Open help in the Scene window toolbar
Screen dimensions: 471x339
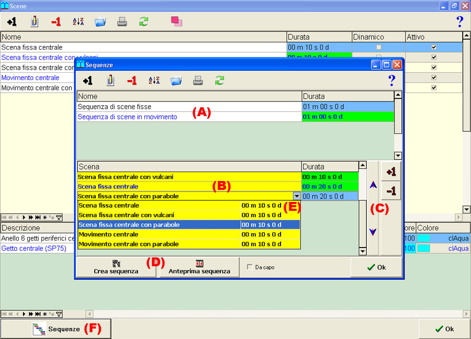click(x=459, y=21)
